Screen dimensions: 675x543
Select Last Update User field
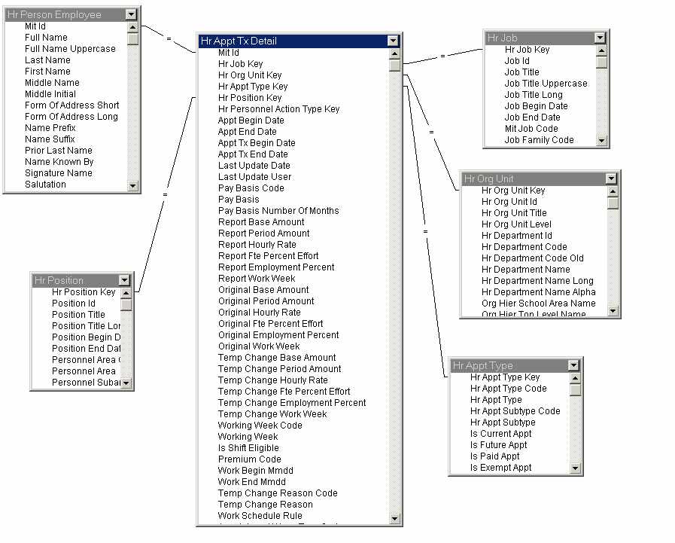pos(254,177)
